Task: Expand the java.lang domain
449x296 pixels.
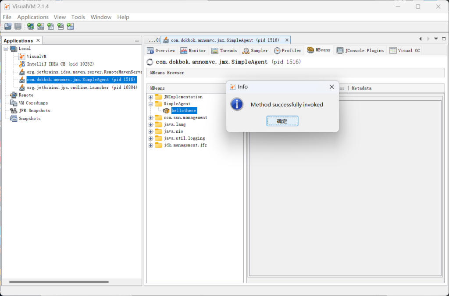Action: click(x=150, y=125)
